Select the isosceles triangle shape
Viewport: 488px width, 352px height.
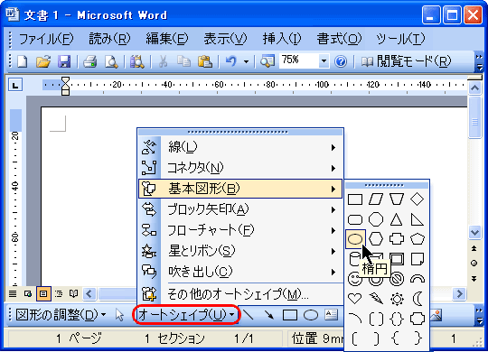[397, 219]
